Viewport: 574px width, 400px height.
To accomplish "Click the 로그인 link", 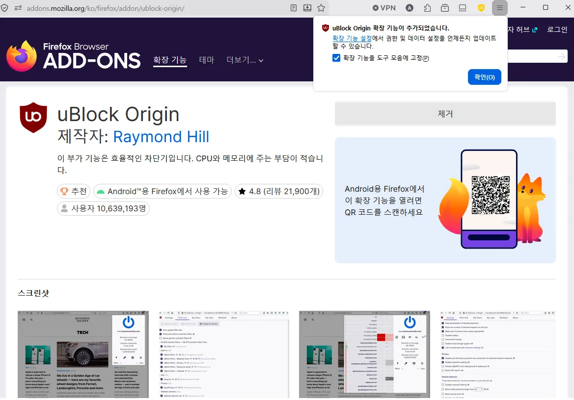I will click(x=557, y=29).
